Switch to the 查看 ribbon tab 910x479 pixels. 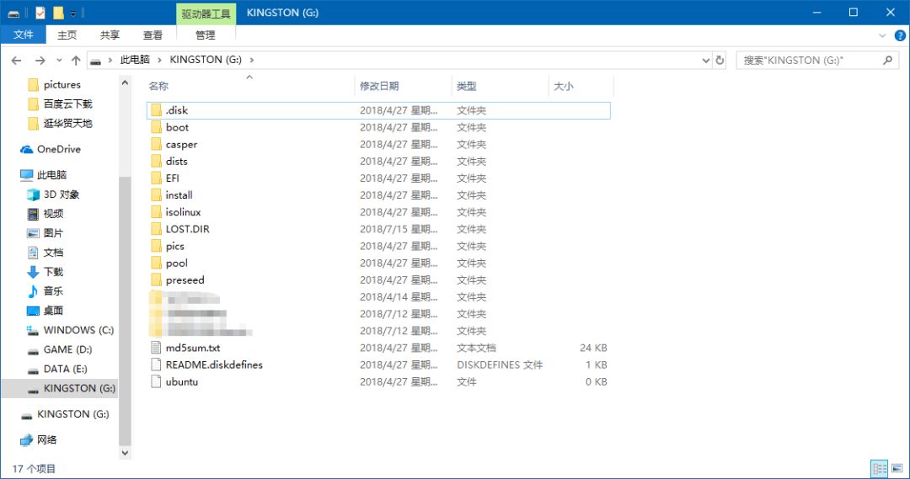click(x=153, y=35)
